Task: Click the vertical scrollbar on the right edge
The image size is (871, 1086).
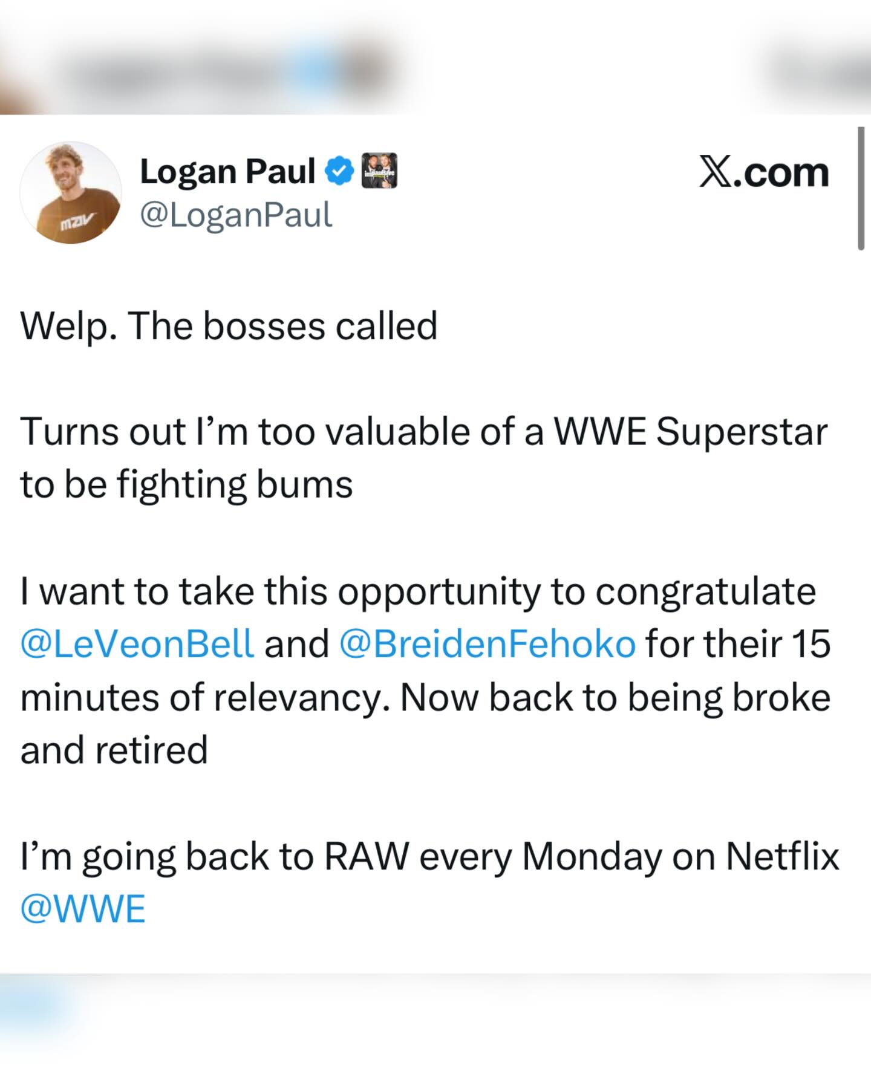Action: tap(861, 189)
